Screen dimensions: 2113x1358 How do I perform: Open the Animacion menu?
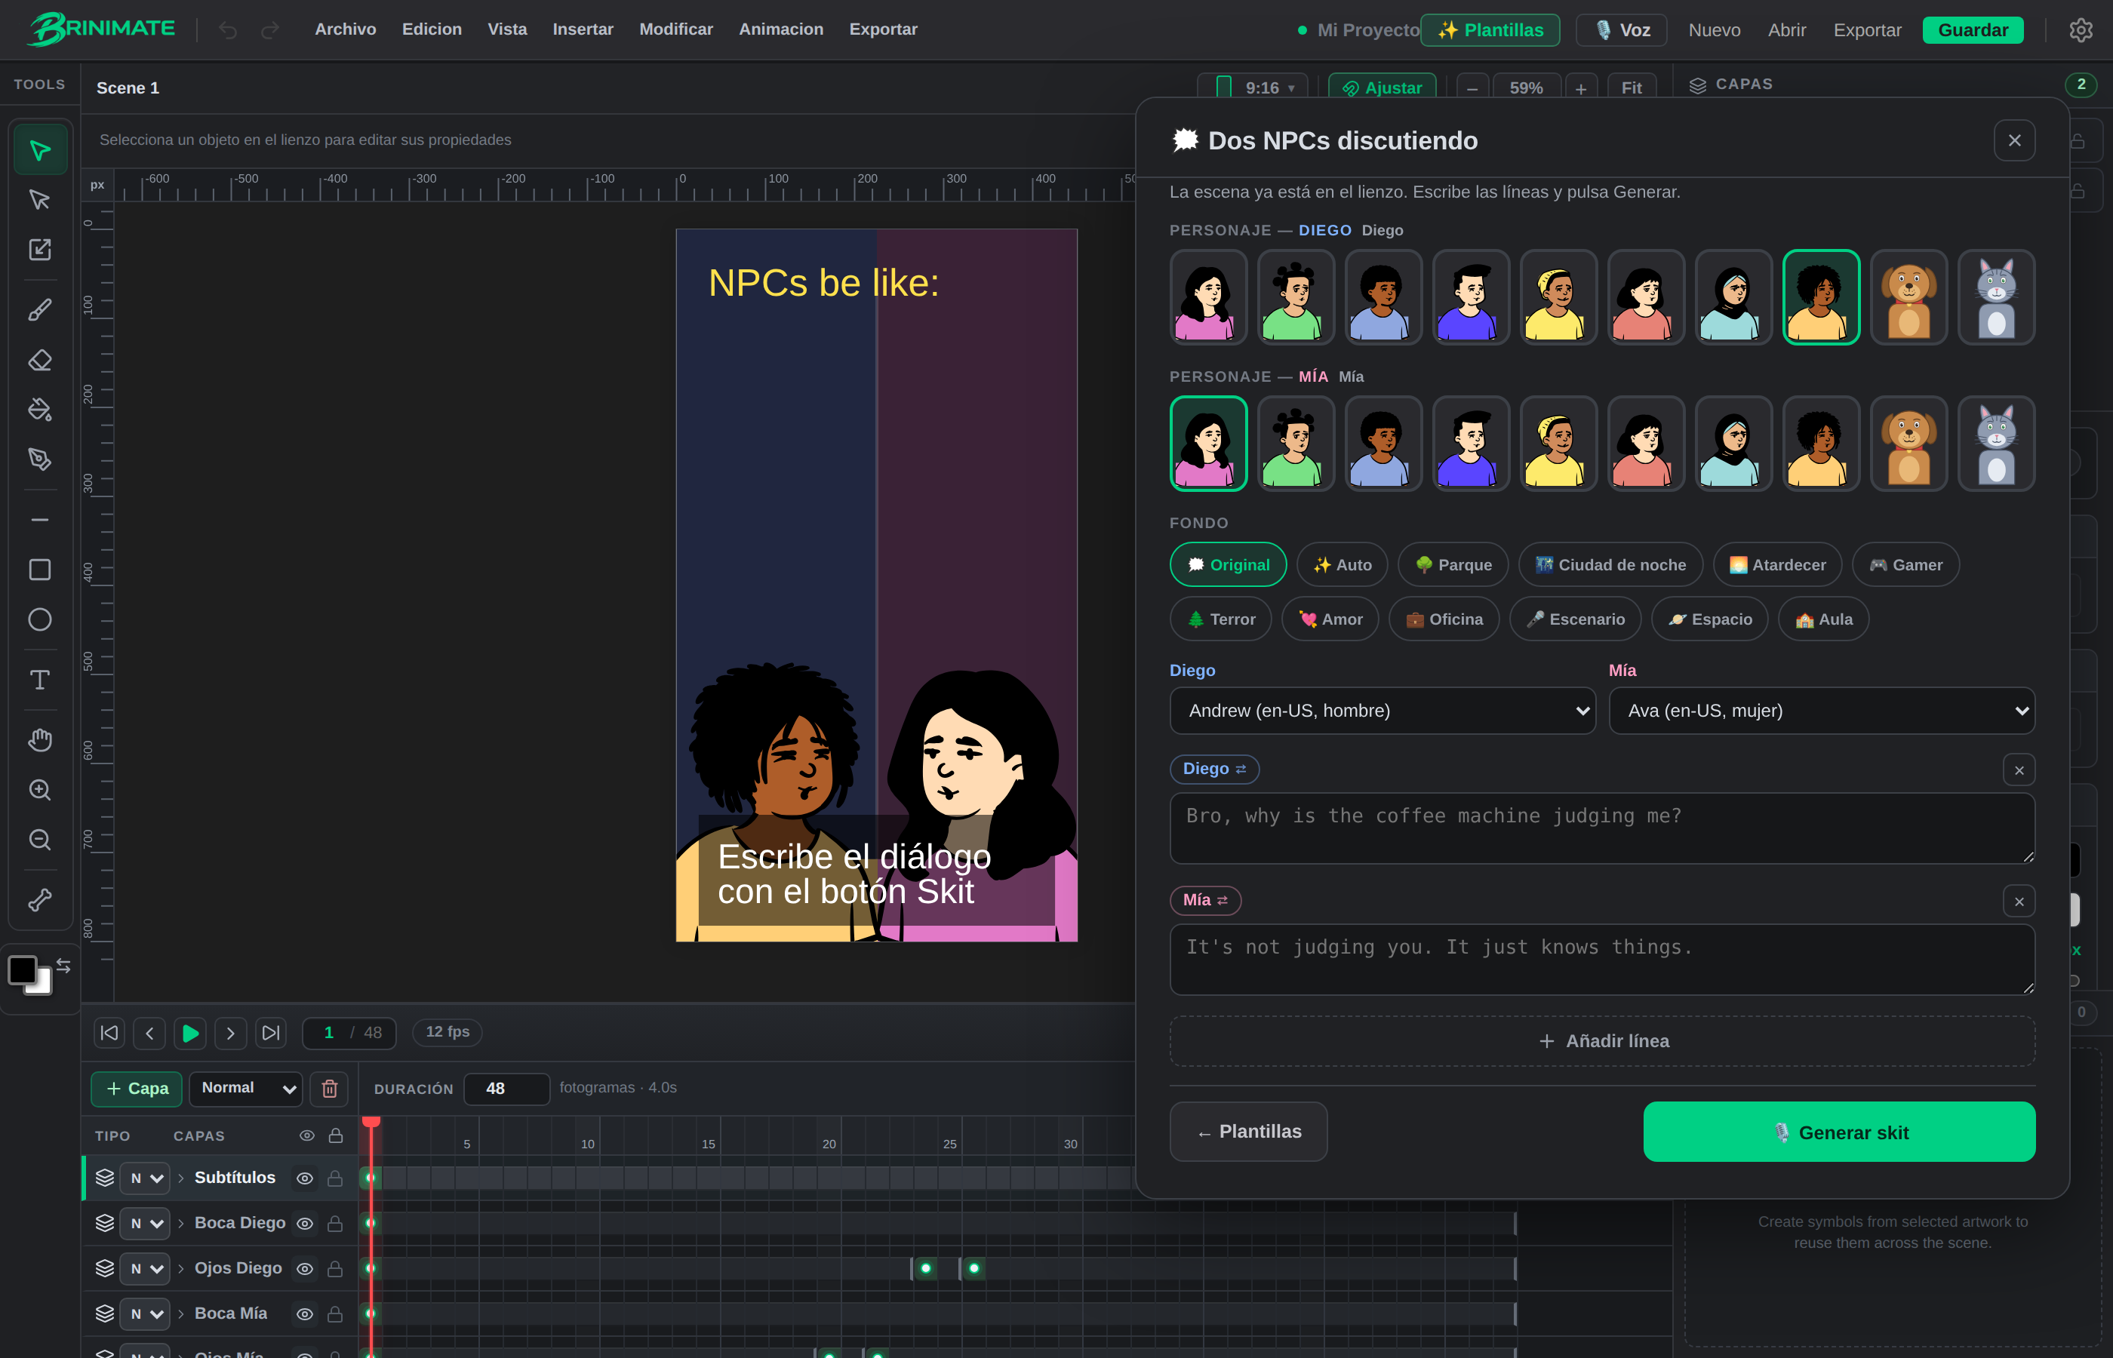(781, 29)
